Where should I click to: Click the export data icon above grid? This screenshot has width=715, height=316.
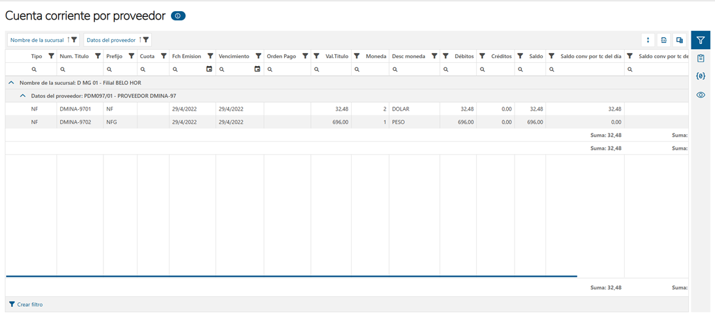(x=664, y=41)
